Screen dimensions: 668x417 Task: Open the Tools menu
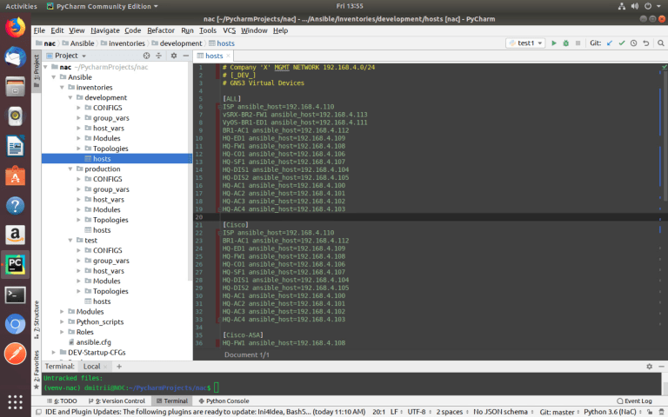point(208,30)
